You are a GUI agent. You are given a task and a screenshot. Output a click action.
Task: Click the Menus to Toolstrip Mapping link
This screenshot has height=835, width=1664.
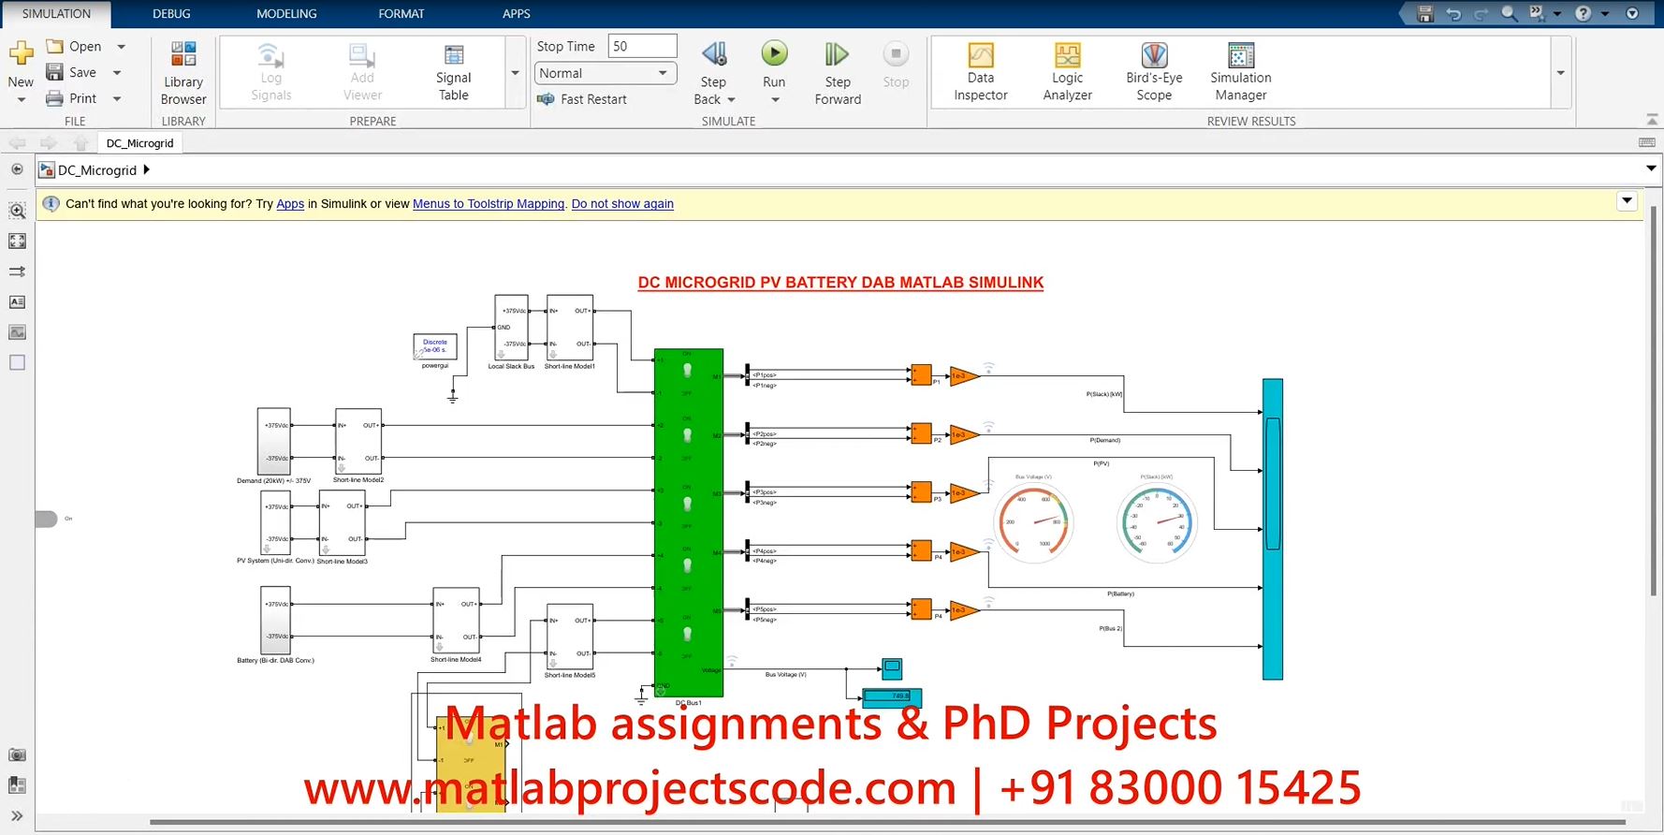tap(489, 204)
